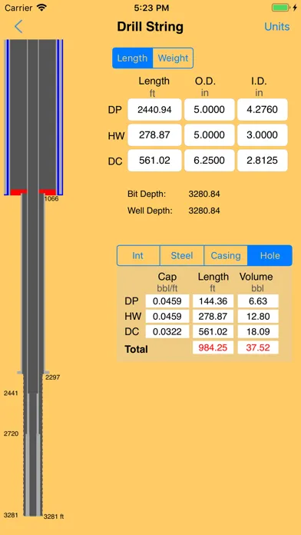Open the Units settings
This screenshot has height=535, width=301.
276,27
